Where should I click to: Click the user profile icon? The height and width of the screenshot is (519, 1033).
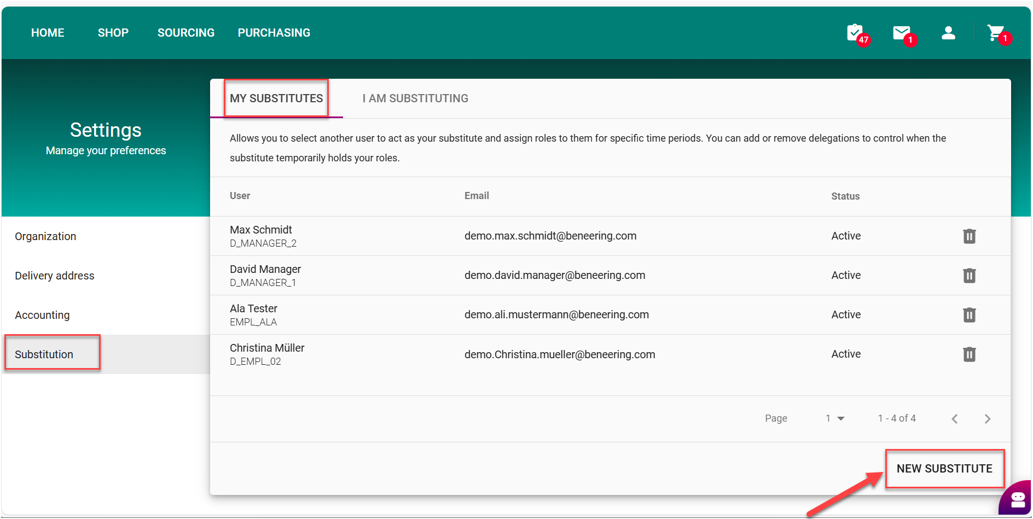pyautogui.click(x=948, y=33)
